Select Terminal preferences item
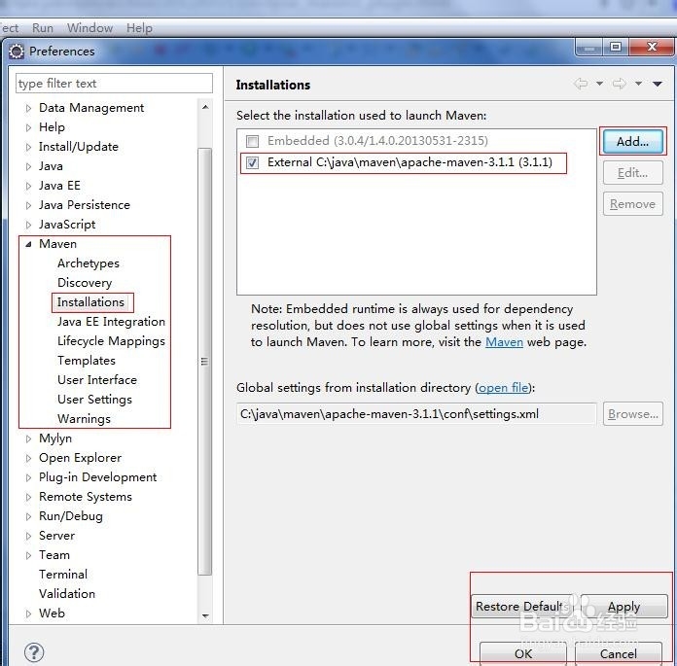The width and height of the screenshot is (677, 666). [x=63, y=575]
